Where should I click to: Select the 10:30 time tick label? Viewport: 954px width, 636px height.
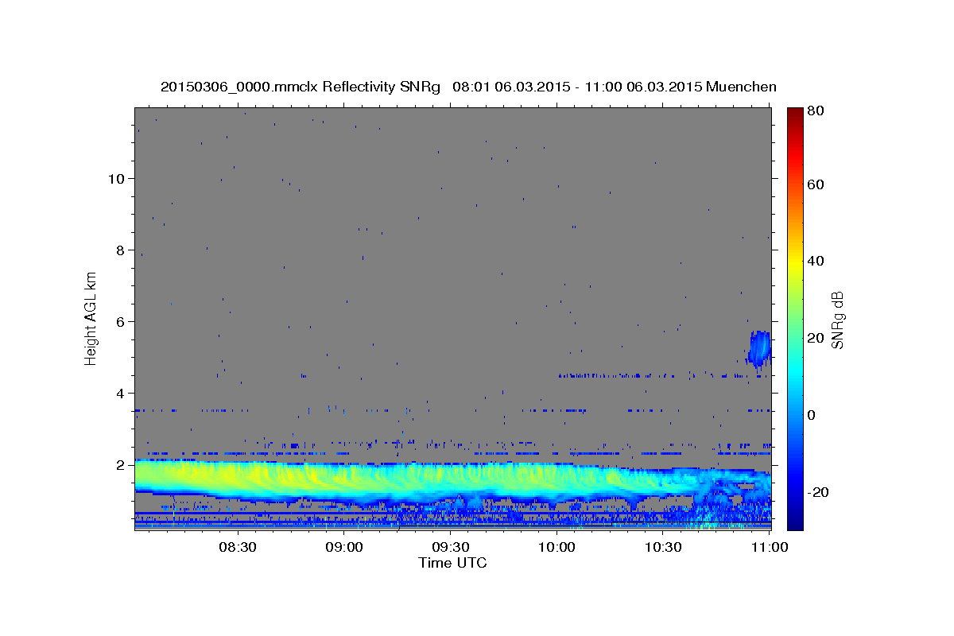pos(664,548)
